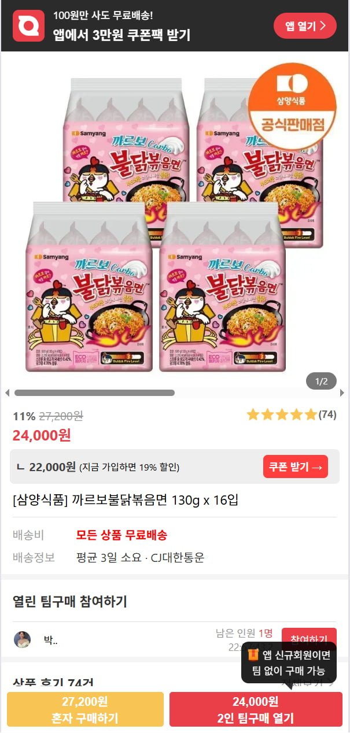Join the open team with 참여하기 button
350x733 pixels.
click(x=309, y=639)
